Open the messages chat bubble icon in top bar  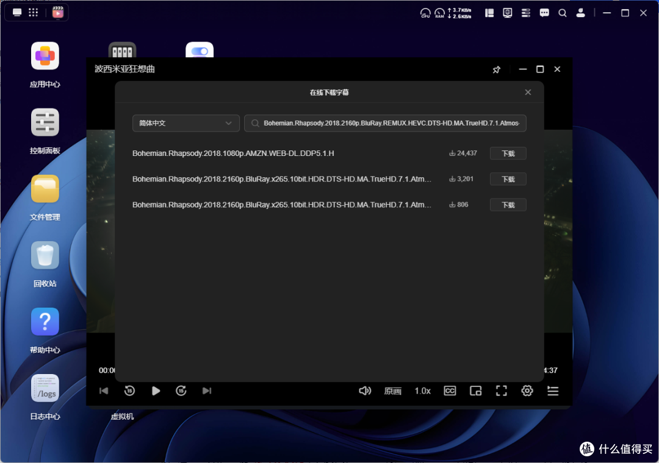coord(544,13)
